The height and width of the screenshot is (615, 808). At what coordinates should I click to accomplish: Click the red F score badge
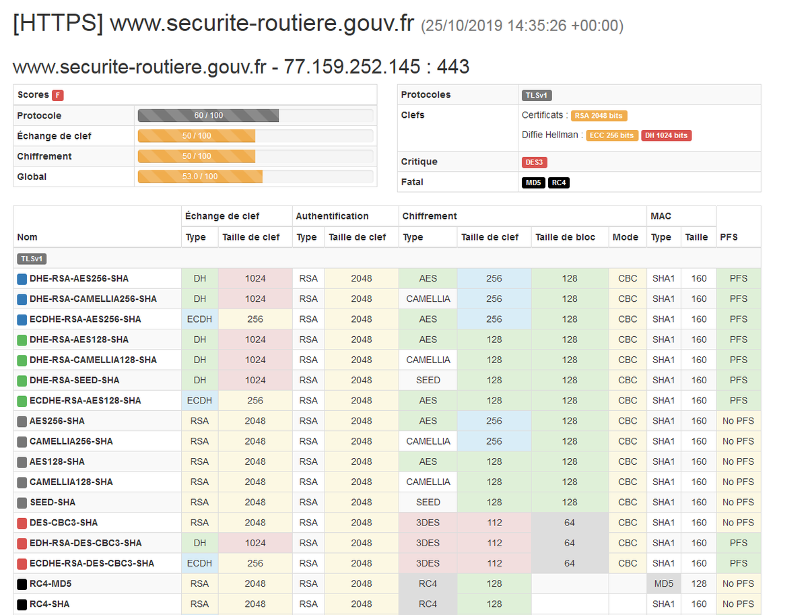click(x=57, y=95)
